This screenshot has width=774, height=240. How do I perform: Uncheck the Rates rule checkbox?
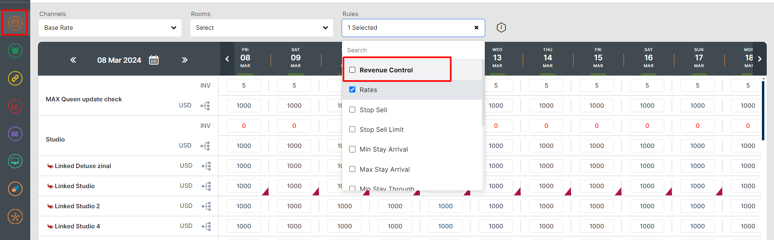pos(353,90)
